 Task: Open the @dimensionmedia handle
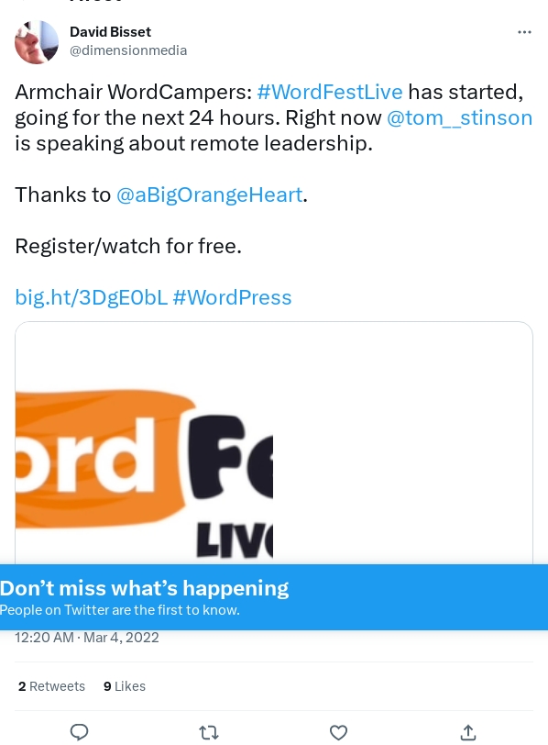[x=128, y=50]
